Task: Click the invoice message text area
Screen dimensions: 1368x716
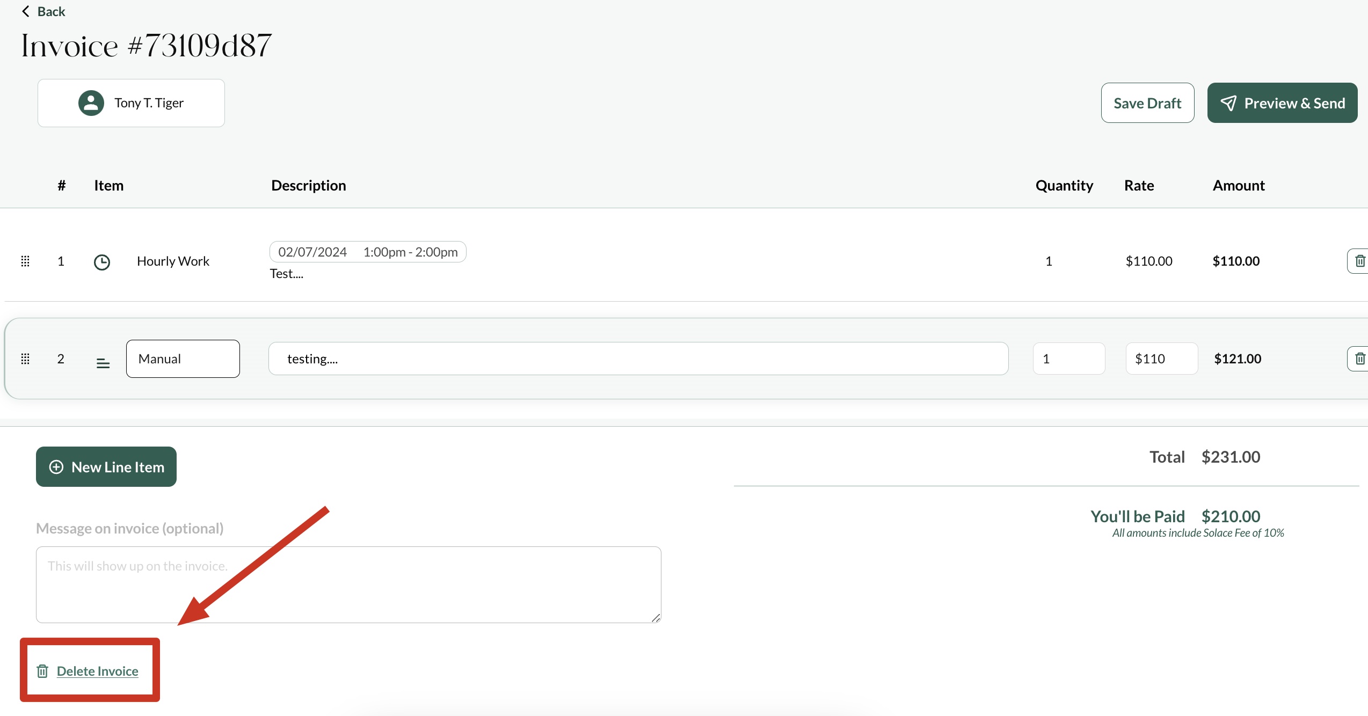Action: 348,585
